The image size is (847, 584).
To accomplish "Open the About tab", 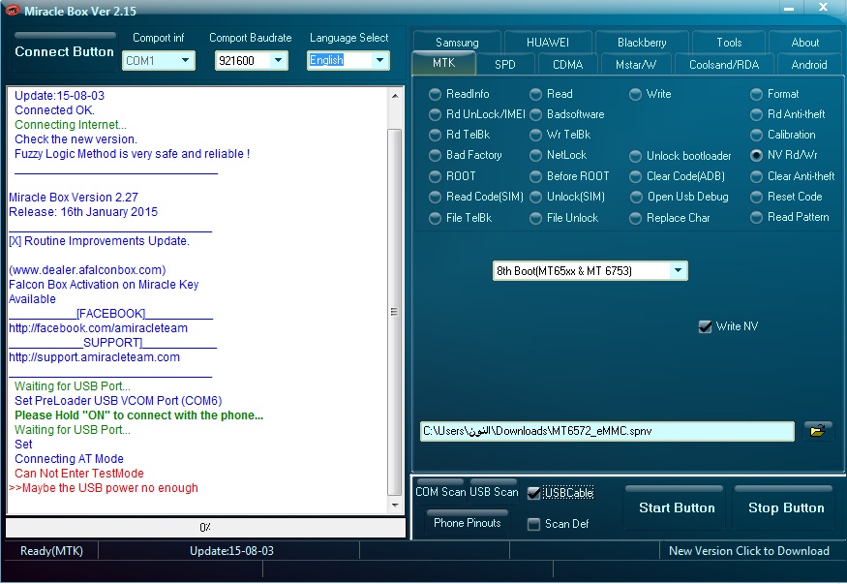I will (x=804, y=43).
